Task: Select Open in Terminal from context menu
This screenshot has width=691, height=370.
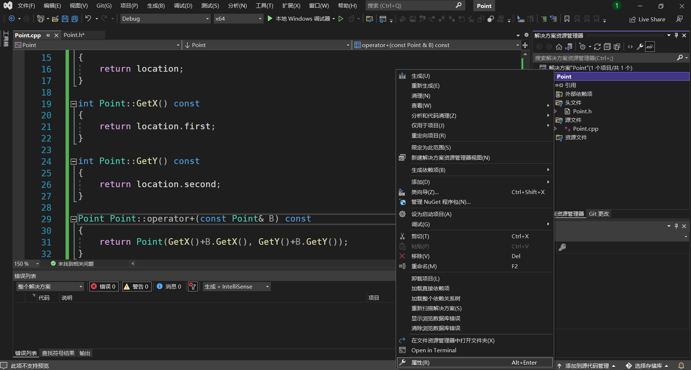Action: click(x=434, y=350)
